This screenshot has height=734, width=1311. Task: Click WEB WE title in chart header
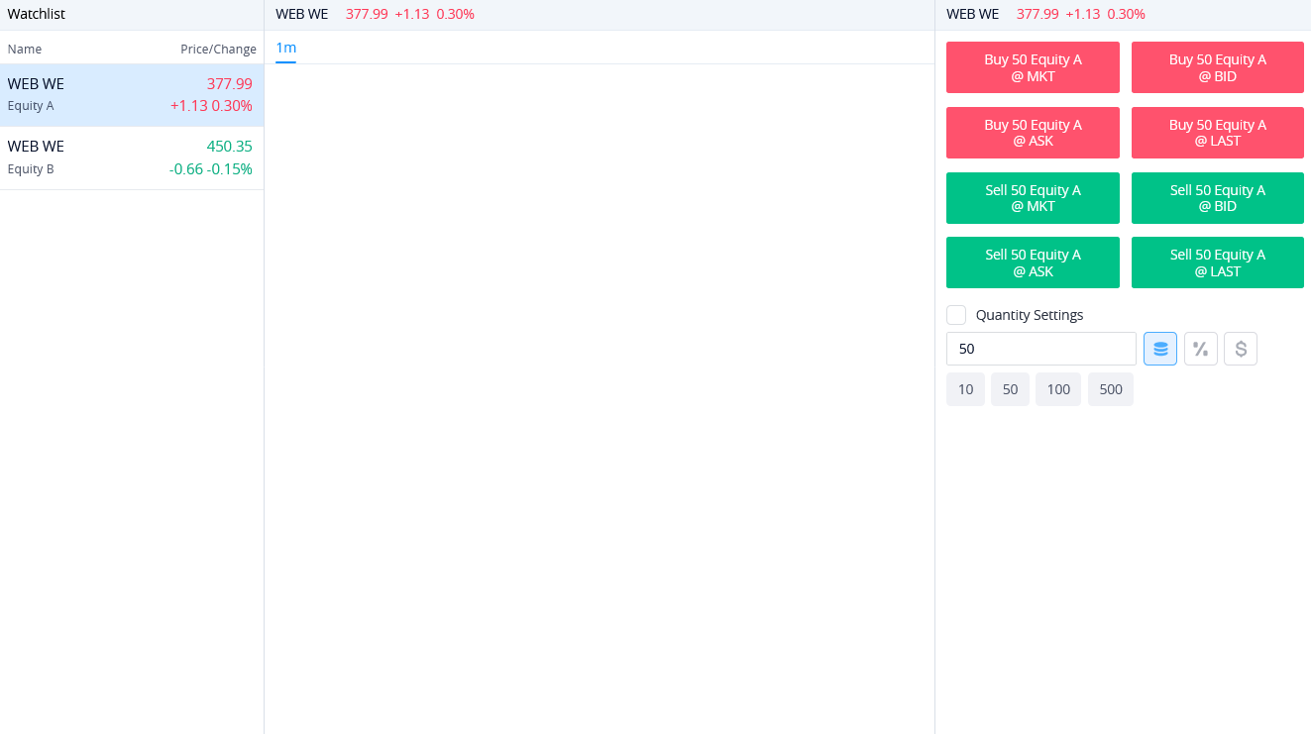302,14
